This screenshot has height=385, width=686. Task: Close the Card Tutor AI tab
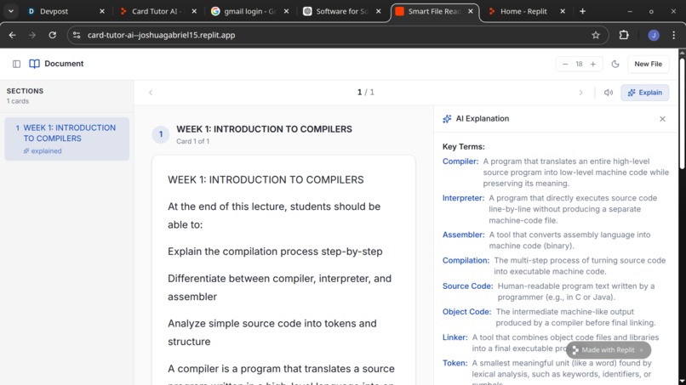pyautogui.click(x=194, y=11)
